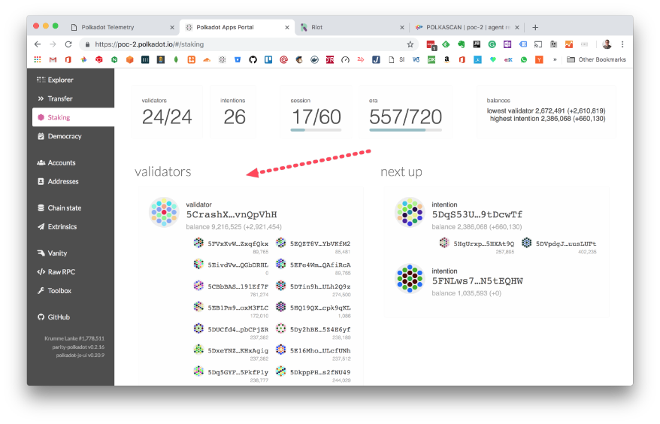Click the 5FNLws7 intention identicon

click(x=410, y=279)
